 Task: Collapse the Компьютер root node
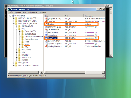tap(10, 16)
